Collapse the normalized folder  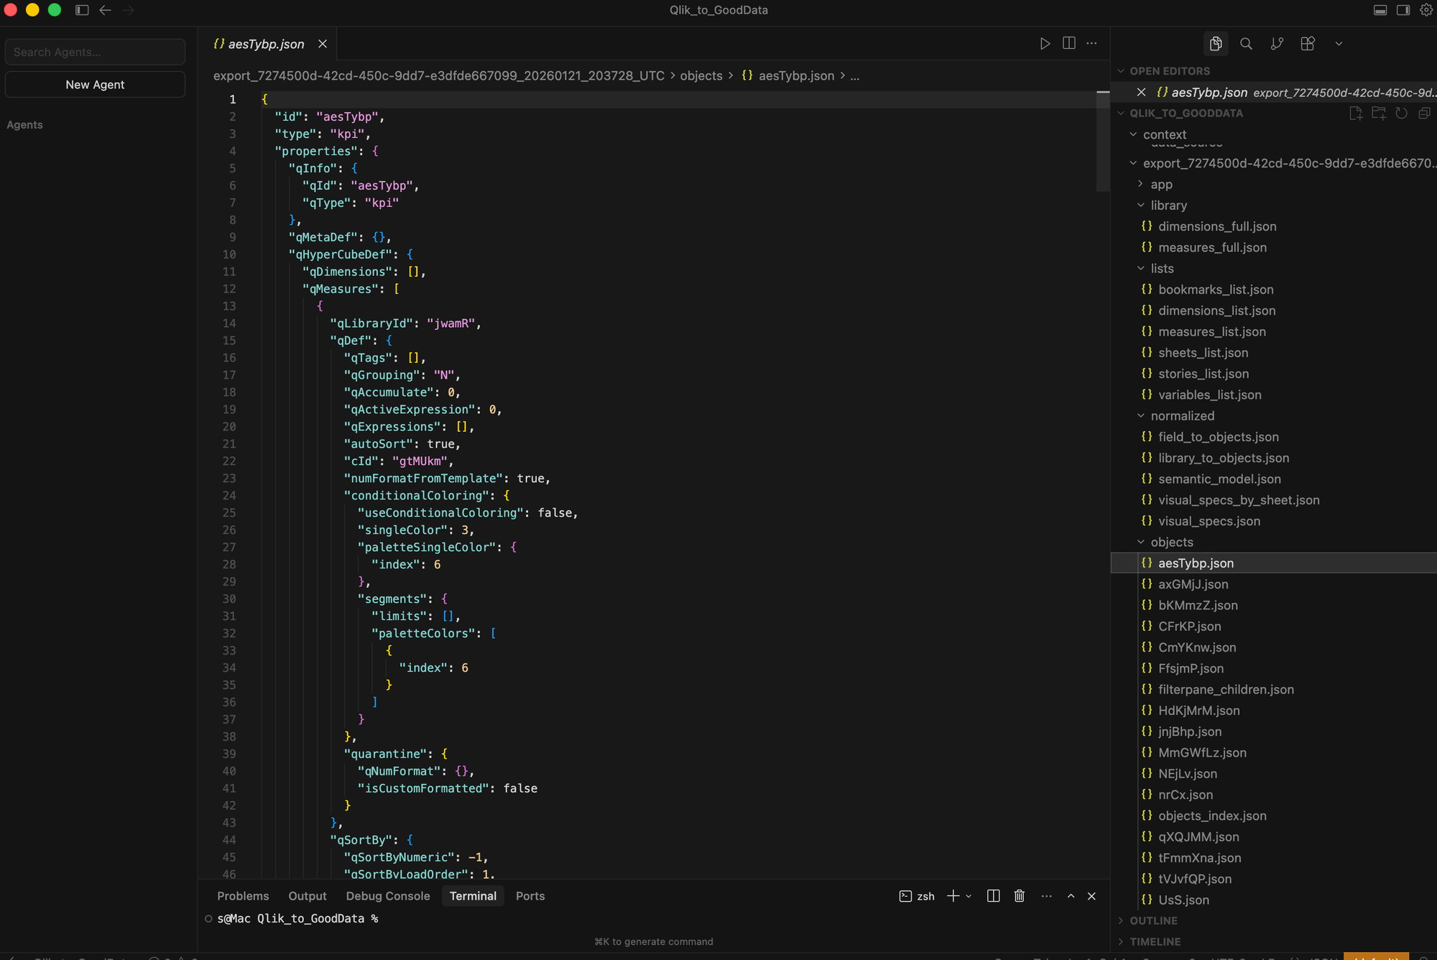click(x=1140, y=415)
